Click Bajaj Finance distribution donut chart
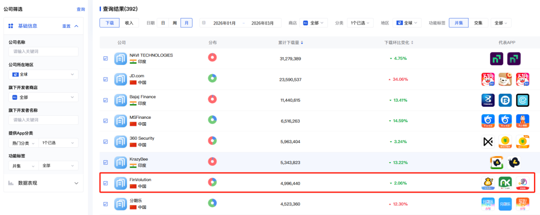540x215 pixels. pos(212,99)
